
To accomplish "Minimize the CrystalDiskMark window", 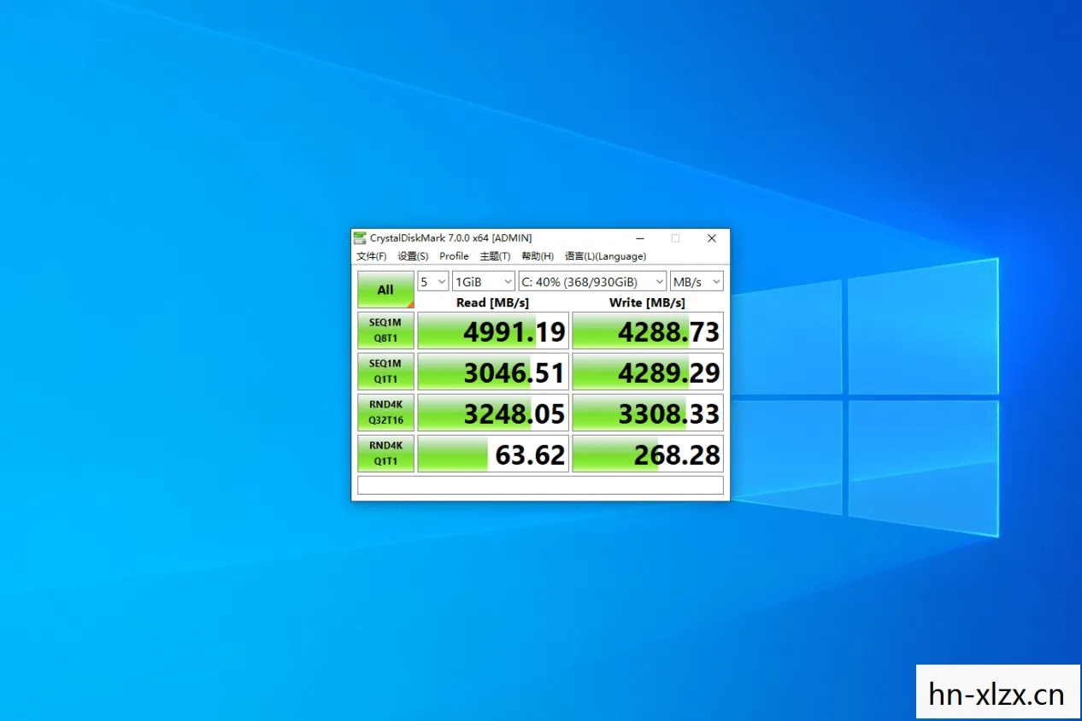I will (x=639, y=238).
